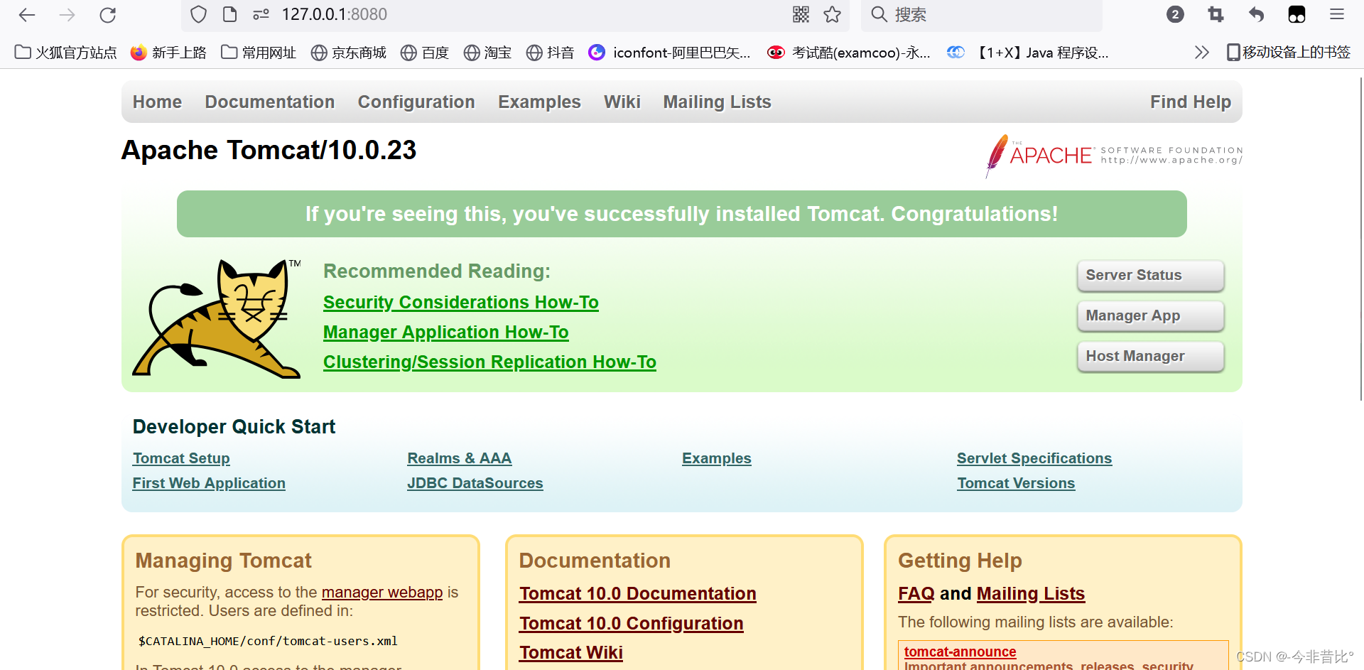Image resolution: width=1364 pixels, height=670 pixels.
Task: Open the Home nav item
Action: tap(157, 102)
